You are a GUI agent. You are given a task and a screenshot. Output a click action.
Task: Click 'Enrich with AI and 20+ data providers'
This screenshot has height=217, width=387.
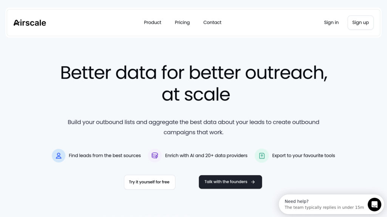pos(206,156)
